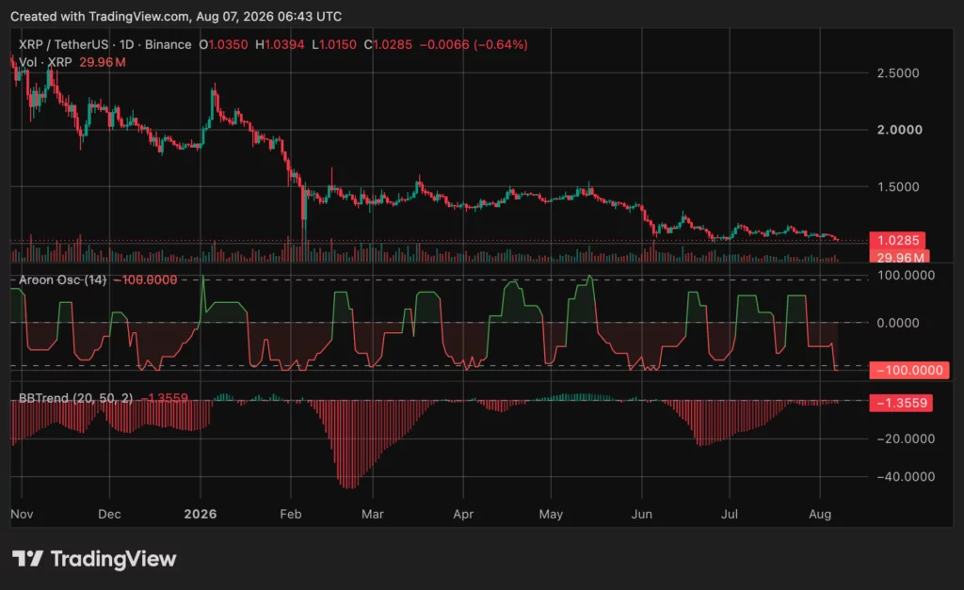Click the open value O1.0350
964x590 pixels.
click(223, 45)
